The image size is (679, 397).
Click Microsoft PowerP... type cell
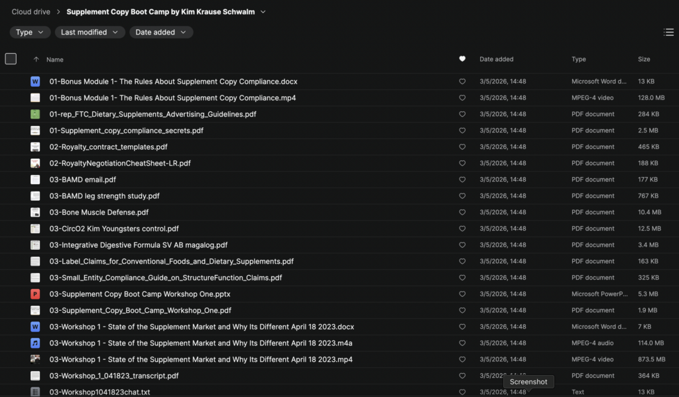[599, 294]
